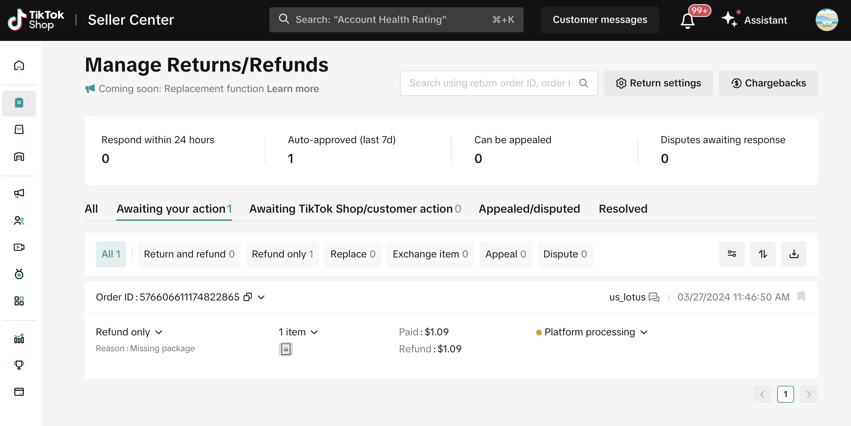Open Customer messages
The width and height of the screenshot is (851, 426).
pyautogui.click(x=600, y=20)
